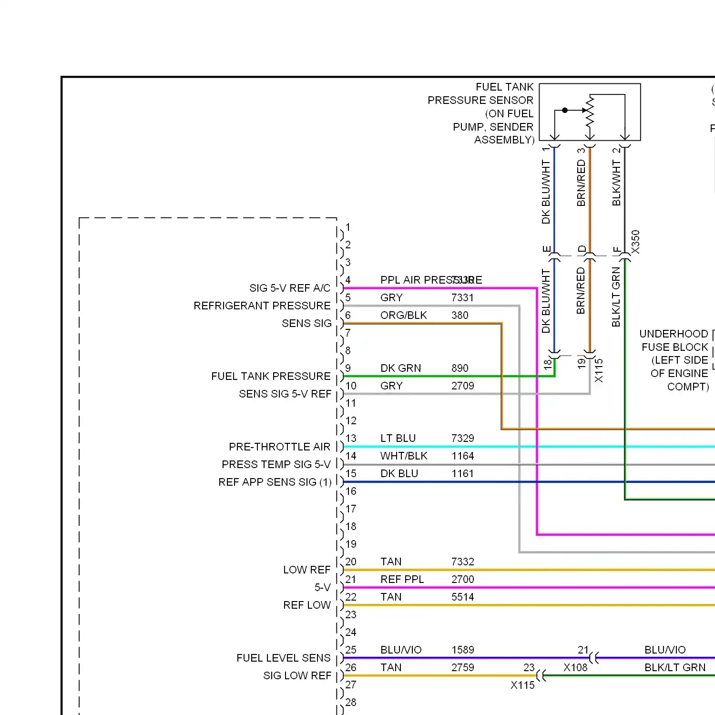
Task: Click the "SIG 5-V REF A/C" label
Action: pyautogui.click(x=290, y=288)
